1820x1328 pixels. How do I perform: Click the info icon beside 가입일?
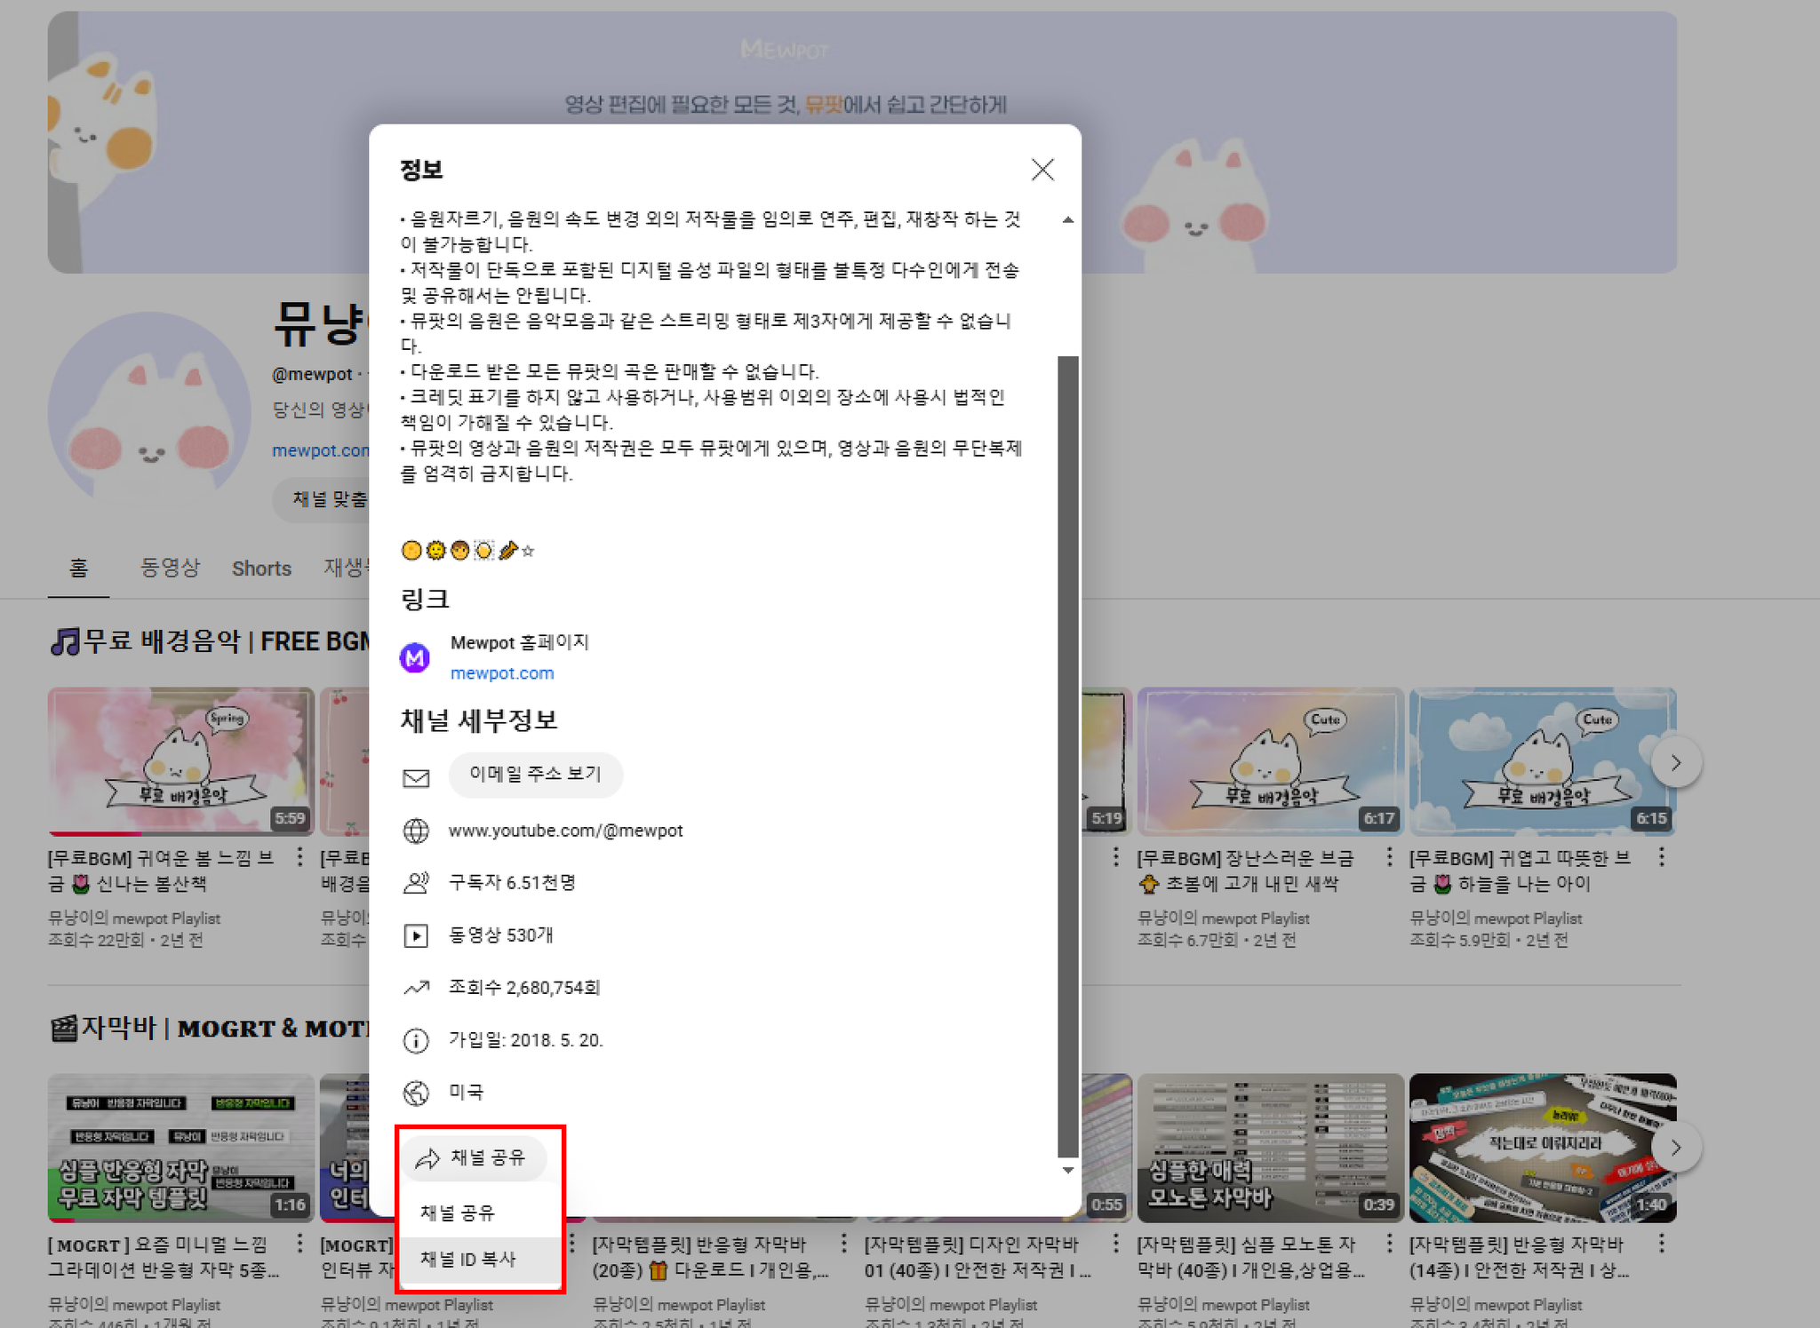416,1040
